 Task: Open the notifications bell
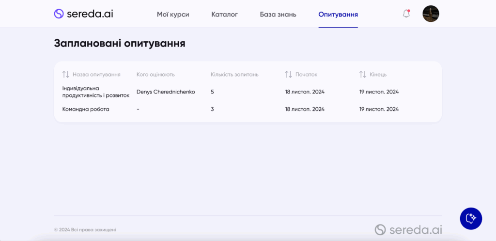click(406, 14)
